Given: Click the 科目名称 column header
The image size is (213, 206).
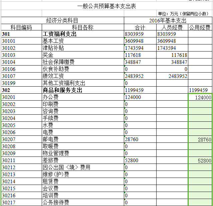Looking at the screenshot, I should pos(83,27).
